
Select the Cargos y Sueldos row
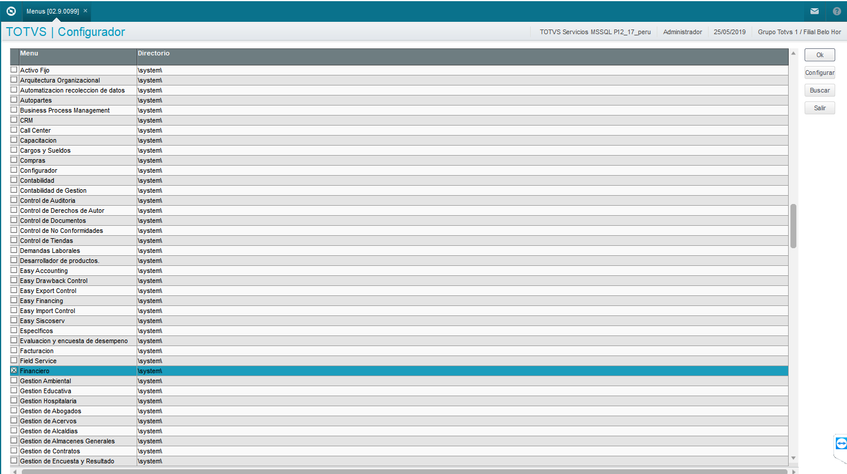(399, 150)
